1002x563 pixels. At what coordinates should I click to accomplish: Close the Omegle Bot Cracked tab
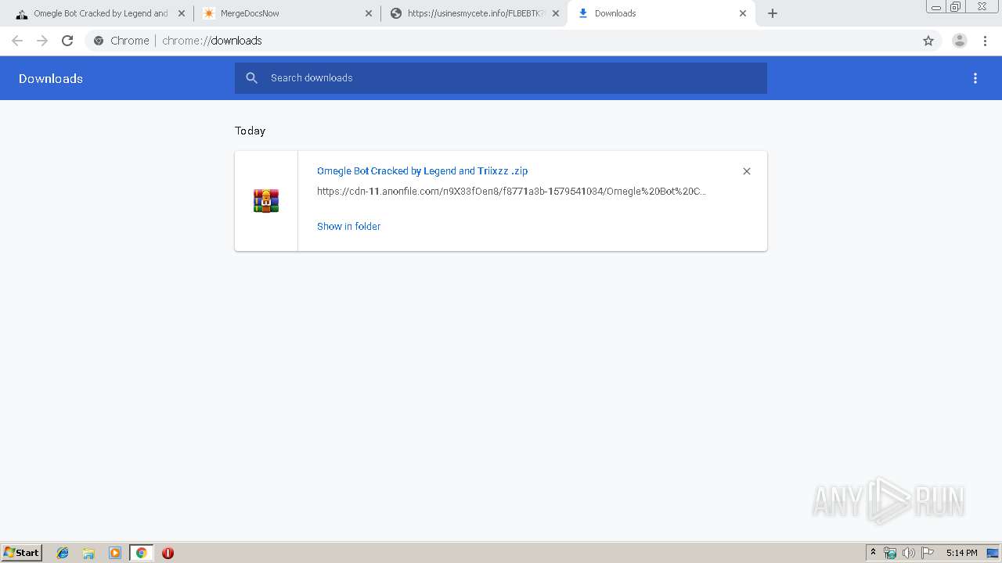tap(181, 13)
